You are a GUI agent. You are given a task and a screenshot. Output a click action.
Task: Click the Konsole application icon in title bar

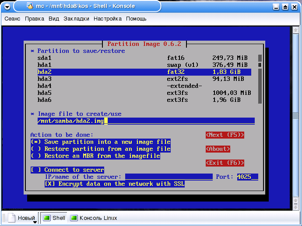[30, 6]
